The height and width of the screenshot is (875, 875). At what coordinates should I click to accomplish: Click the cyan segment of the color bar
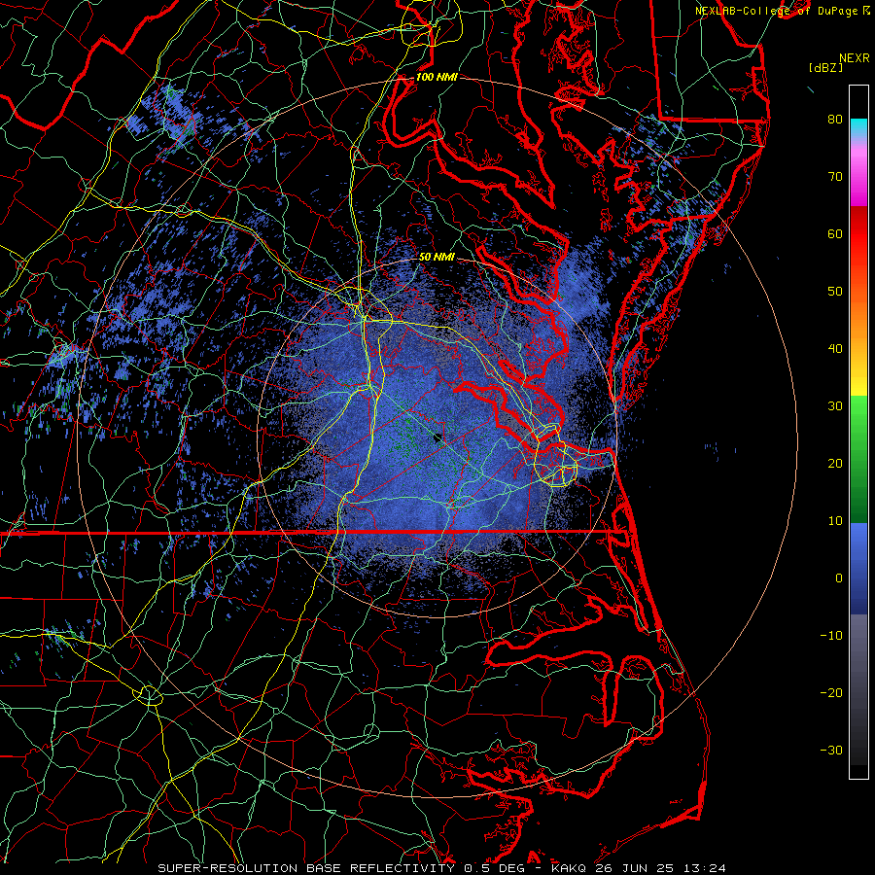coord(858,127)
